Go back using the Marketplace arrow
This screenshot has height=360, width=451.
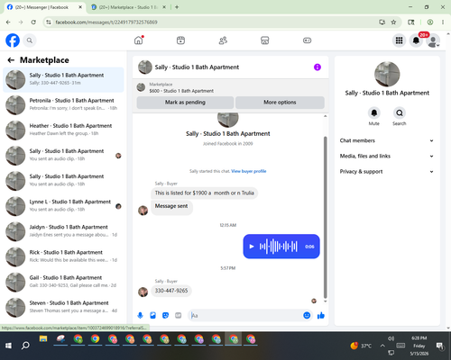11,60
